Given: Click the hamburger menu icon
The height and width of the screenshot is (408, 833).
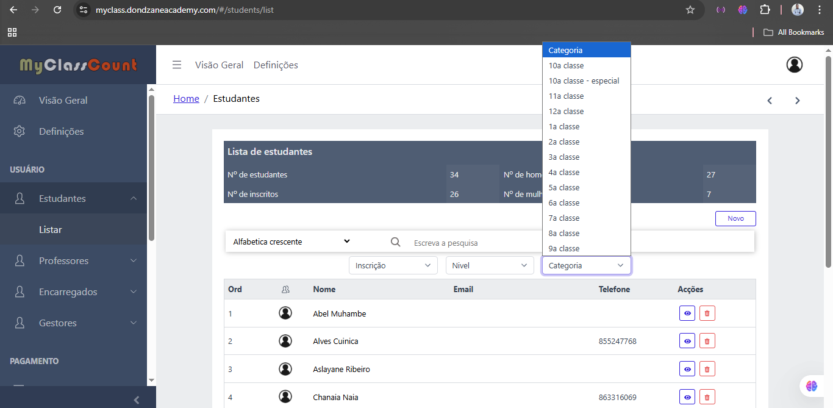Looking at the screenshot, I should coord(177,65).
